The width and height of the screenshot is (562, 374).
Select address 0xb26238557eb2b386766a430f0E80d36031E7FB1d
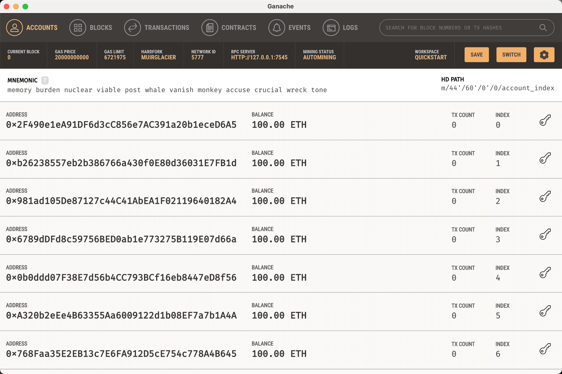click(121, 163)
